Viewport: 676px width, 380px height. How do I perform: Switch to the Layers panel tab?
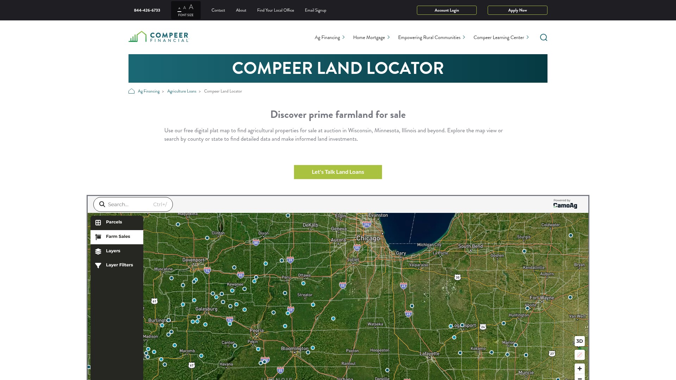pyautogui.click(x=117, y=251)
